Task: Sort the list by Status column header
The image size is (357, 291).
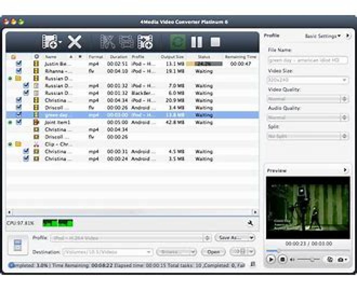Action: (x=204, y=57)
